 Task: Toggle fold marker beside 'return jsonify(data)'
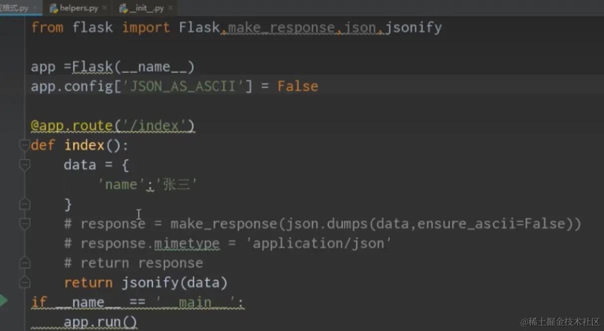coord(24,283)
